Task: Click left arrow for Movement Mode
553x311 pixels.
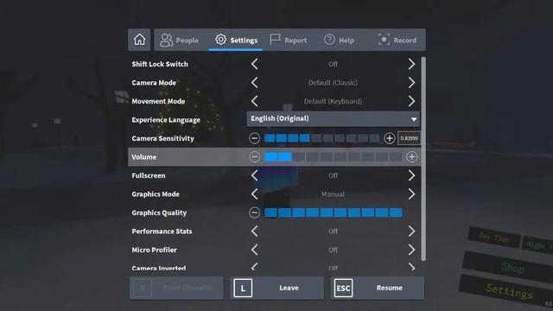Action: tap(255, 101)
